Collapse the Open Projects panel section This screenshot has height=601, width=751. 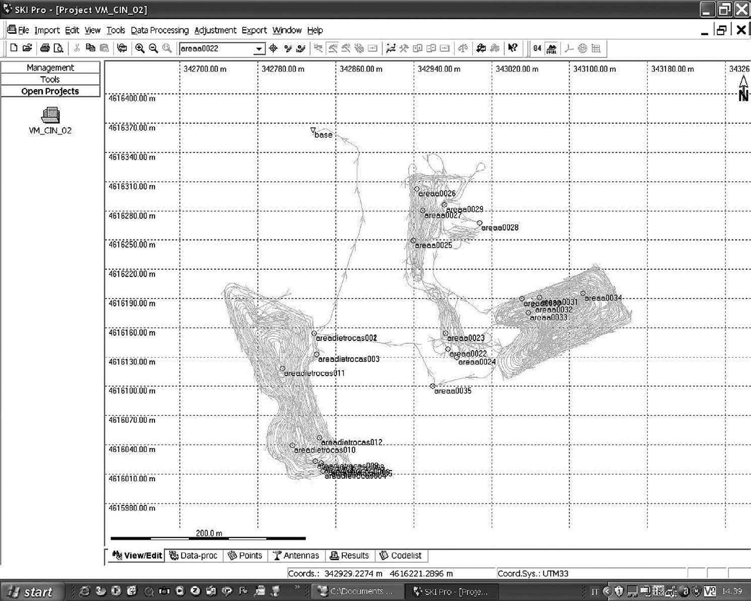50,91
